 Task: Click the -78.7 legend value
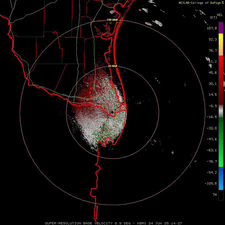click(212, 161)
